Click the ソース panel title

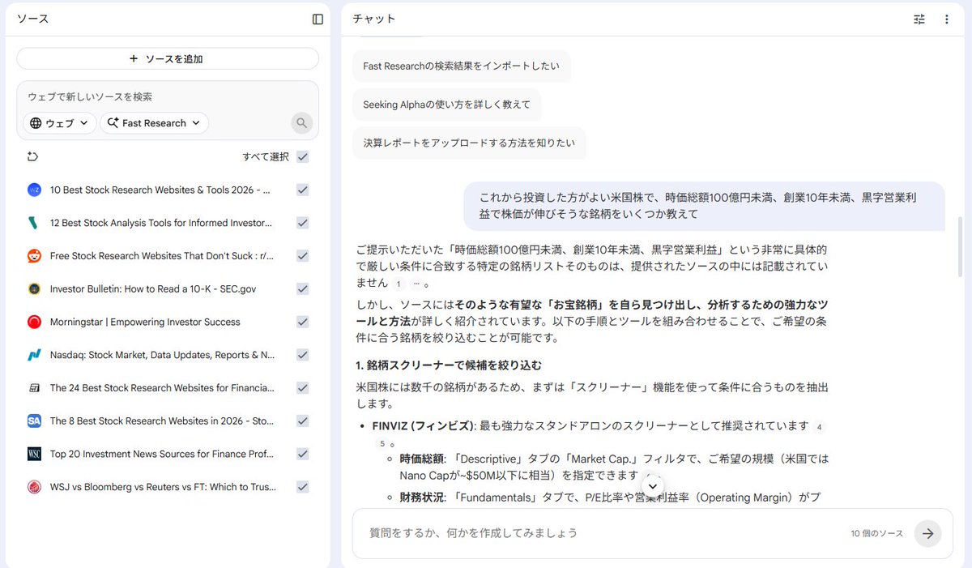tap(33, 19)
